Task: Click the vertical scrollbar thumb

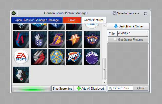Action: coord(104,69)
